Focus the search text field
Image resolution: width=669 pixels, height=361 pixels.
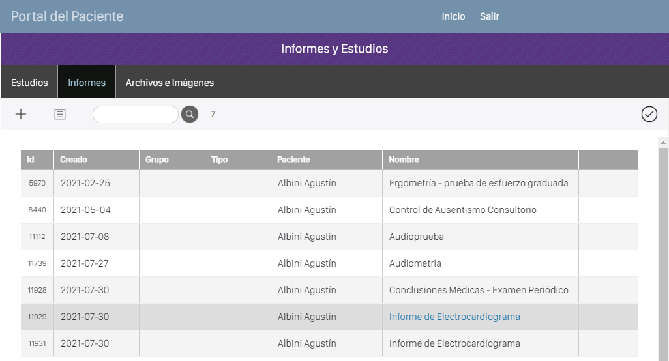[x=136, y=114]
